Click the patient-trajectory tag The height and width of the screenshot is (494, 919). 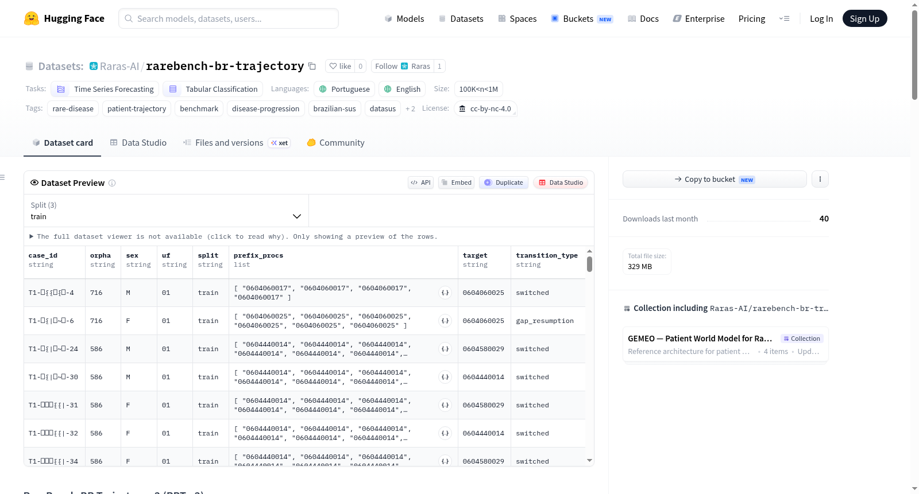tap(137, 108)
